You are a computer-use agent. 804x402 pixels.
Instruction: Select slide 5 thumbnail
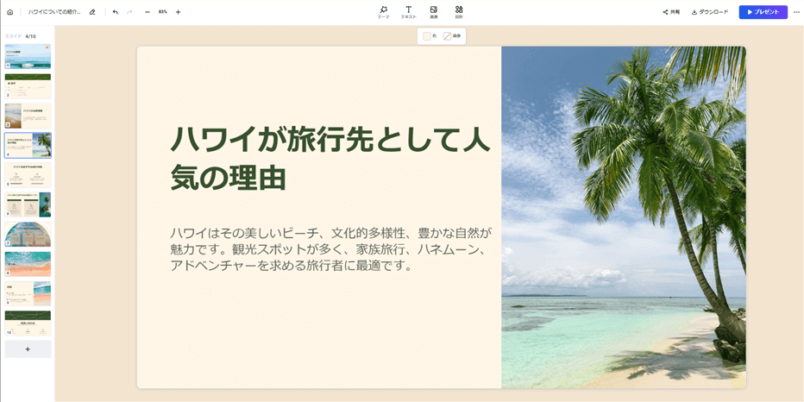point(28,175)
